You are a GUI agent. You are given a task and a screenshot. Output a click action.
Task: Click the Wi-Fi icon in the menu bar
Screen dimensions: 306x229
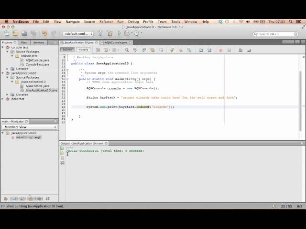pyautogui.click(x=241, y=21)
